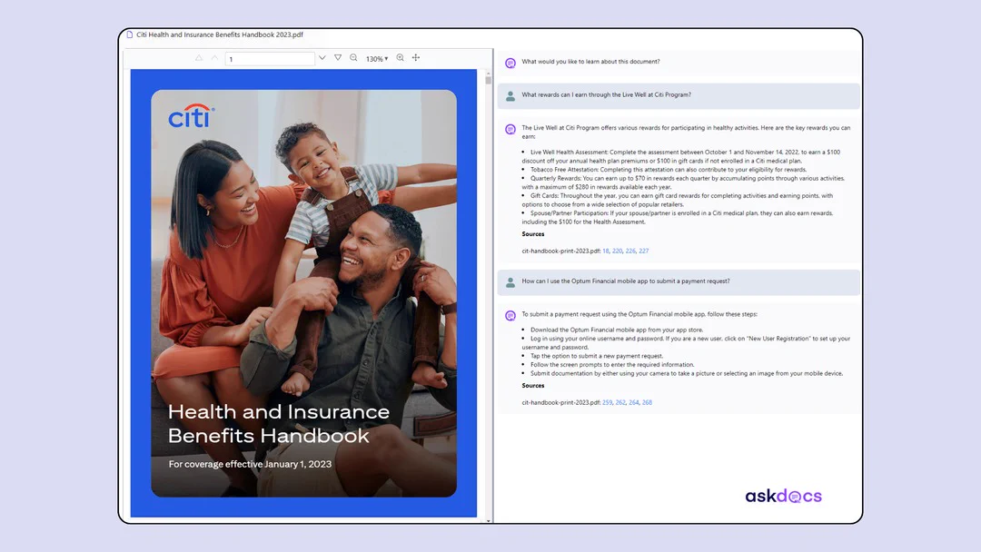
Task: Click the 'Quarterly Rewards' bullet
Action: tap(684, 182)
